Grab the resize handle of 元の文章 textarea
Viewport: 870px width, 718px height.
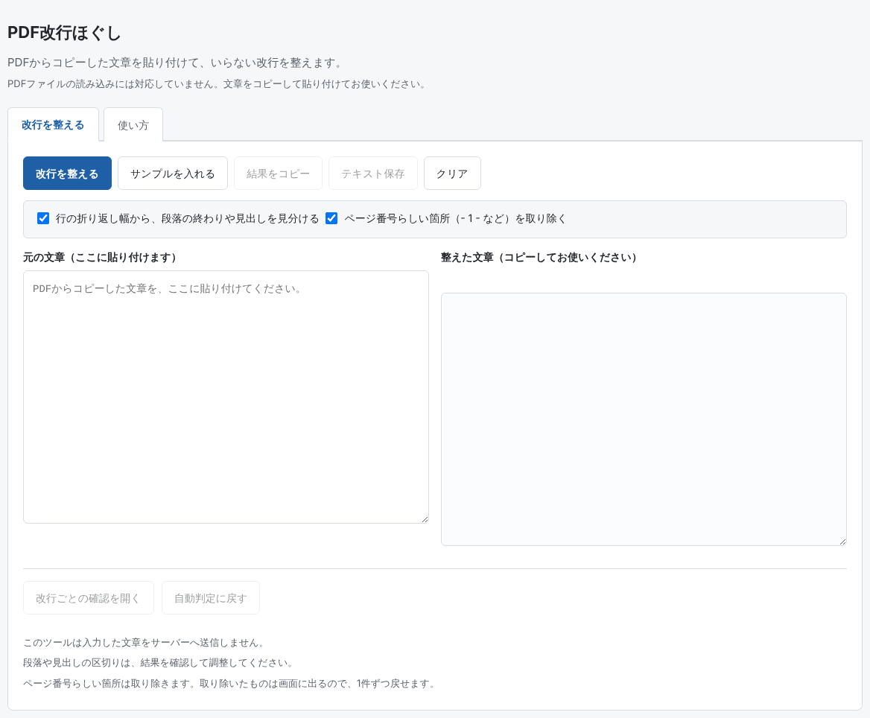[425, 519]
